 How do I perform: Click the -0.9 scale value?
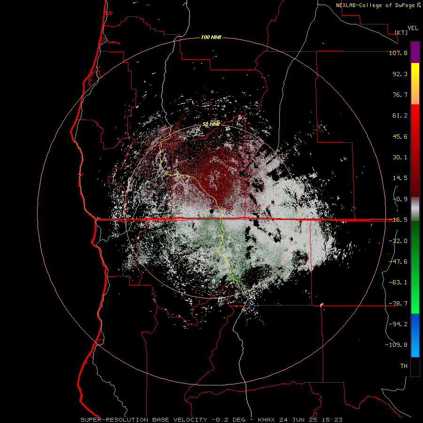[400, 199]
